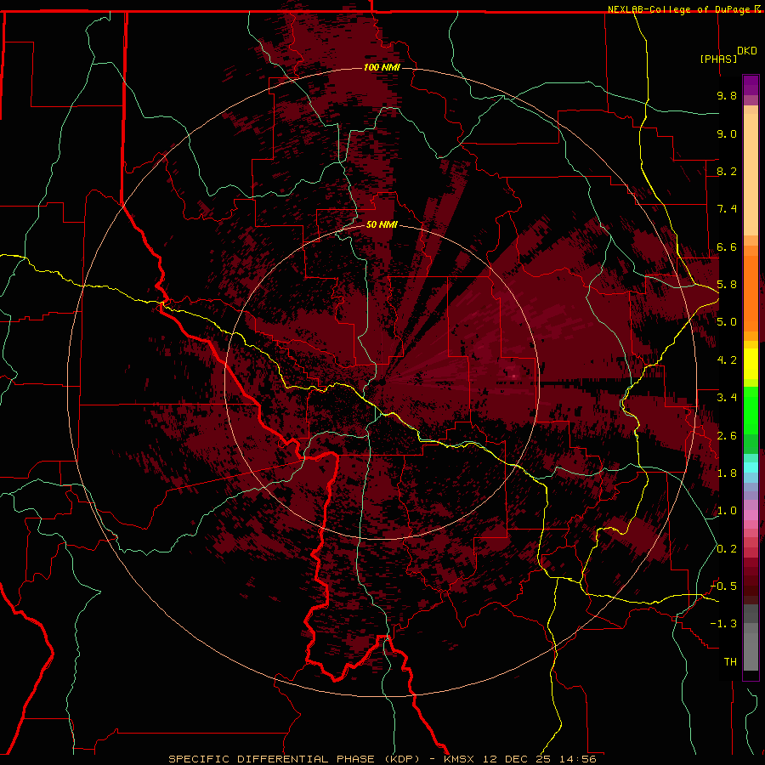Click the 9.8 value on the color scale
Viewport: 765px width, 765px height.
coord(727,95)
